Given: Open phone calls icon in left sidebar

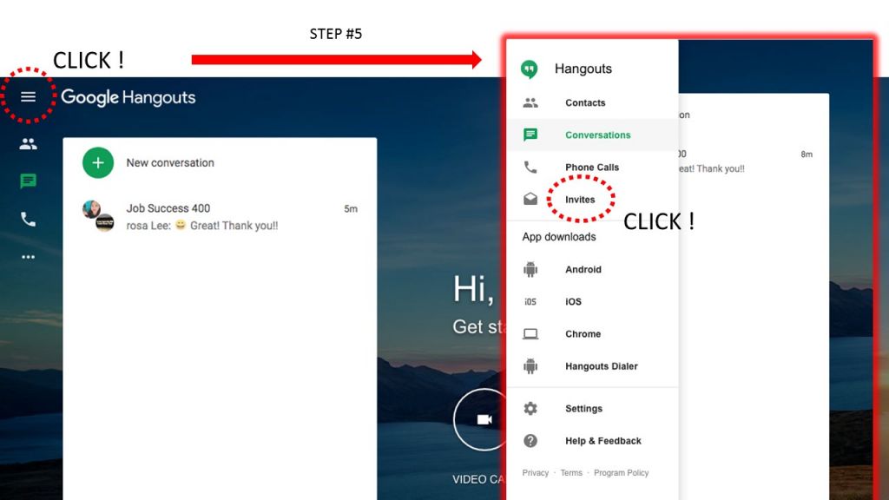Looking at the screenshot, I should [28, 219].
